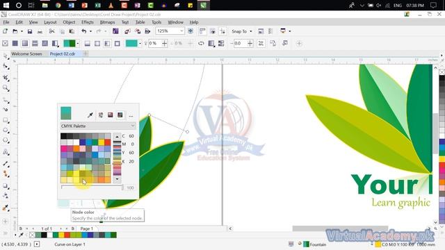
Task: Click the New document icon
Action: click(x=5, y=31)
